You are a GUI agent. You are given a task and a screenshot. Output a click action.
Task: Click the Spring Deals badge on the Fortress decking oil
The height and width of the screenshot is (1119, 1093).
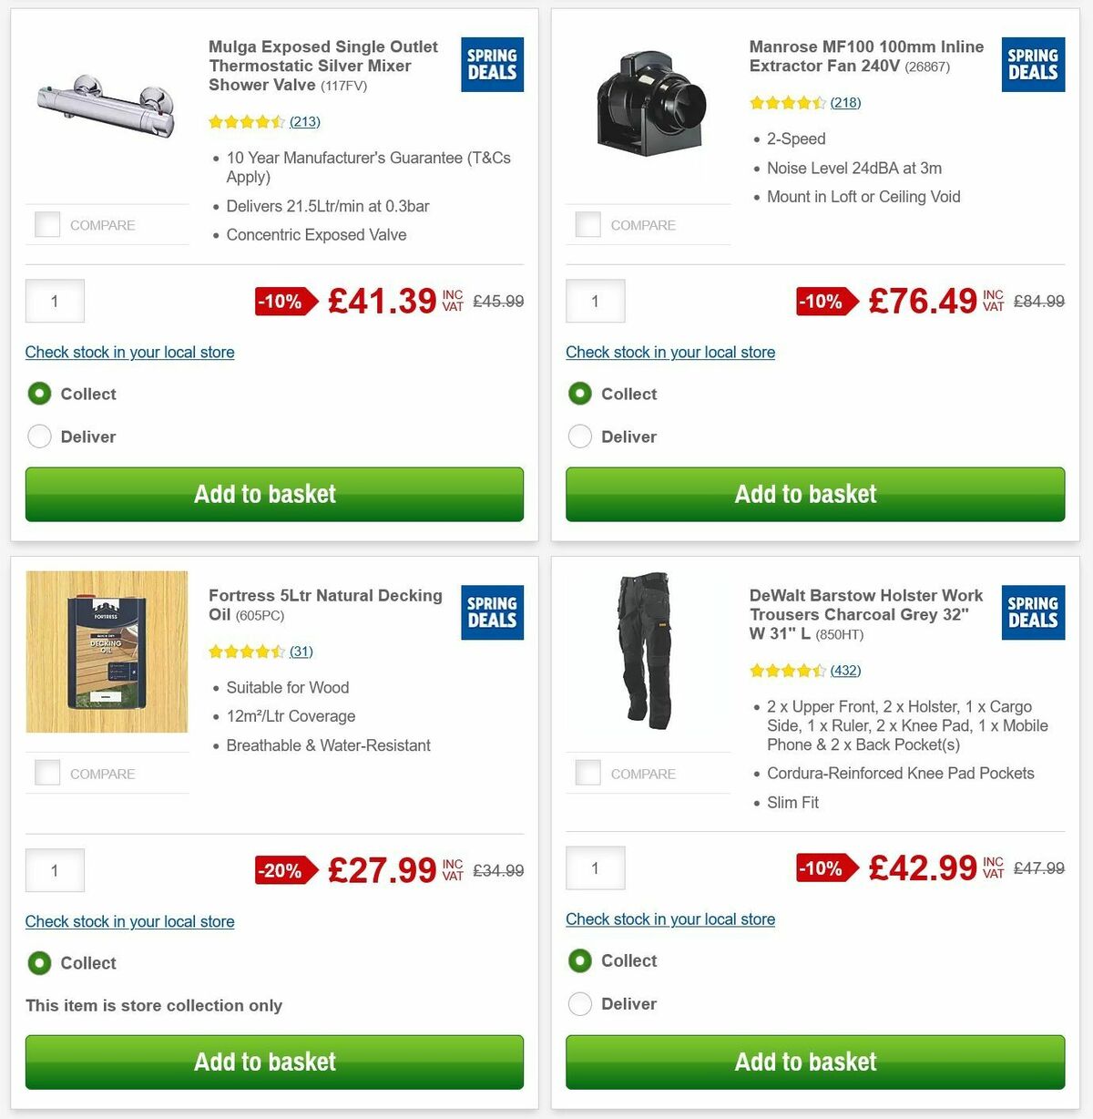(492, 612)
